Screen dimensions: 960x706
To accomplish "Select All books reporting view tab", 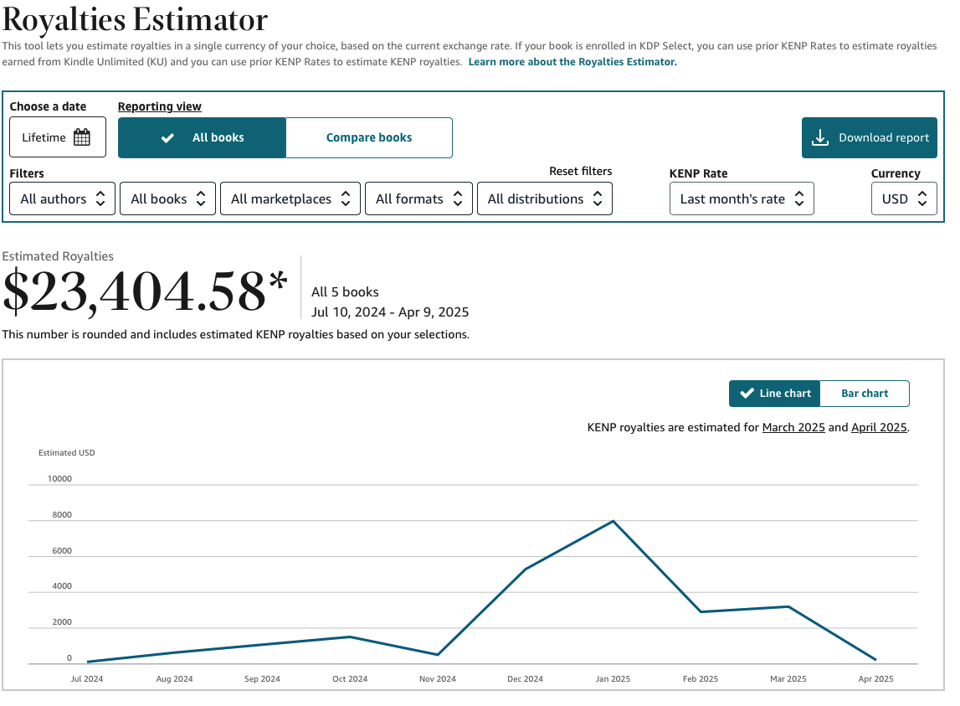I will point(202,138).
